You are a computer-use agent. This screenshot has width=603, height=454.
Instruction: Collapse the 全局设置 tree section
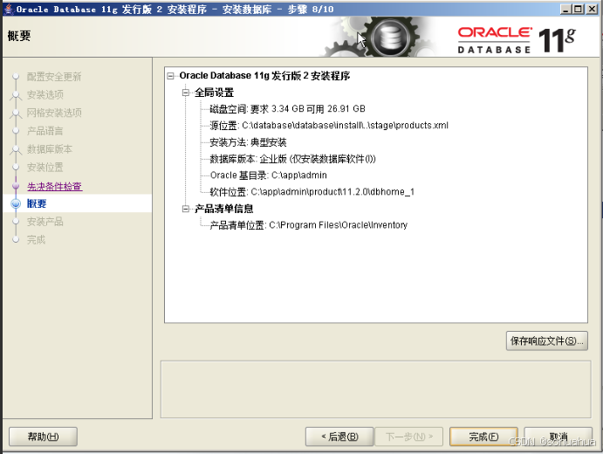[x=186, y=93]
